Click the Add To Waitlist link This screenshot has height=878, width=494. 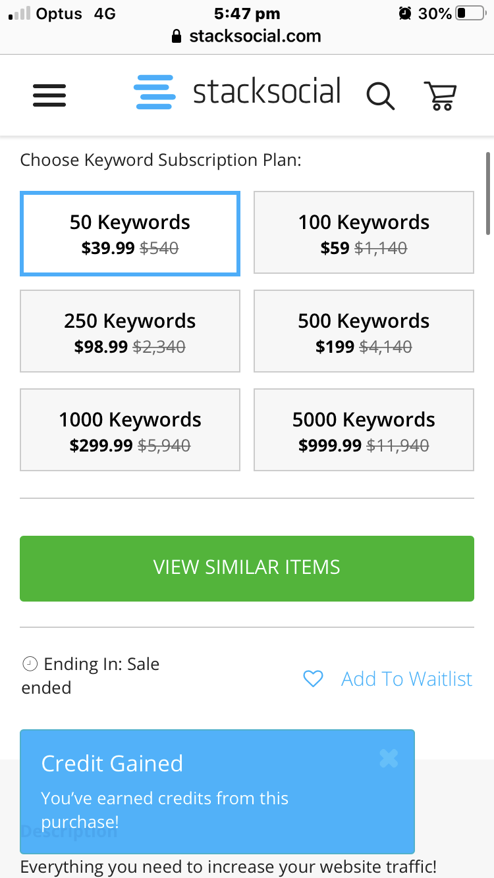(406, 679)
